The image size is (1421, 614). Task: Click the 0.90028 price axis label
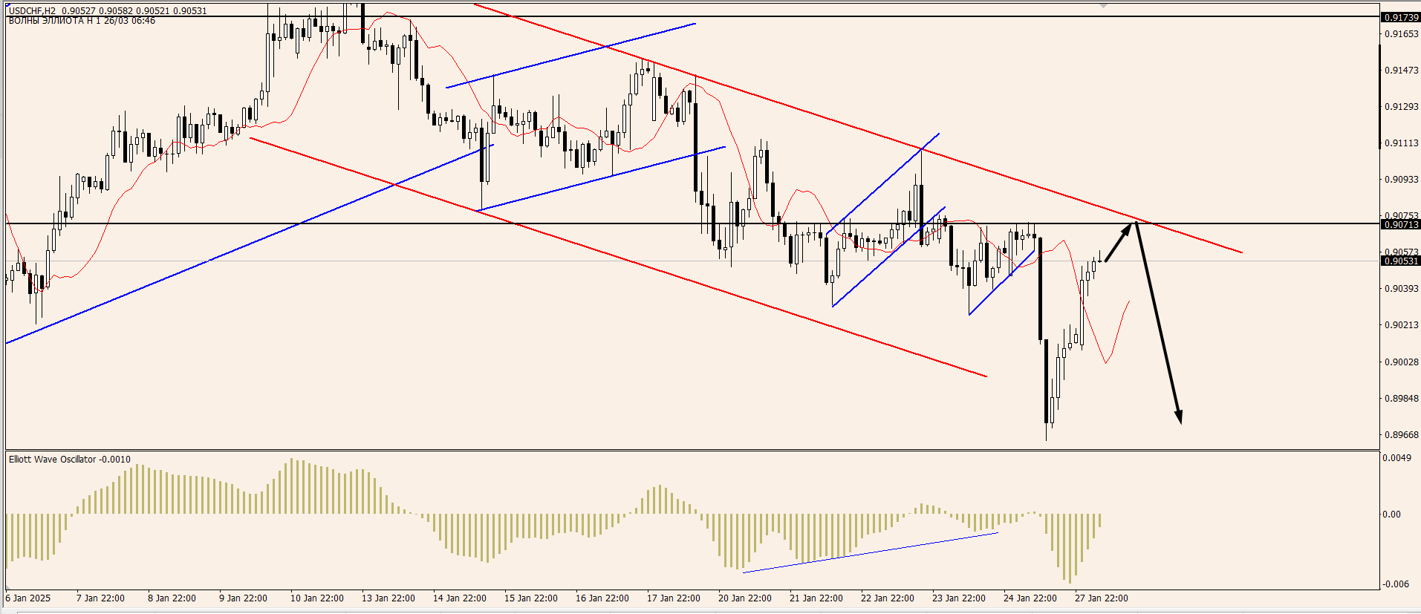(x=1402, y=362)
